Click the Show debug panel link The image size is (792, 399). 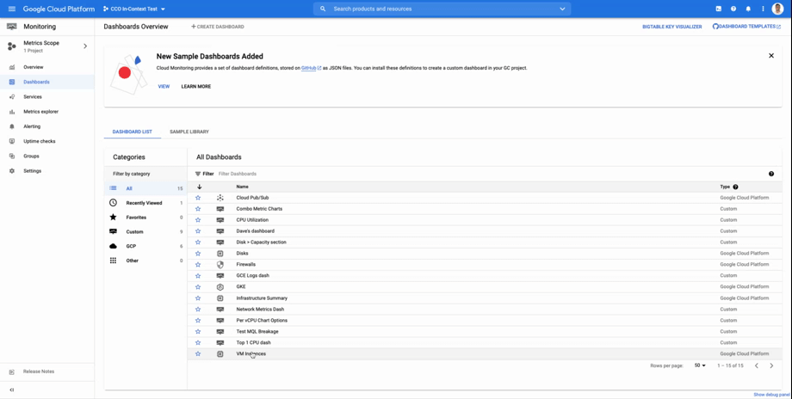[x=771, y=395]
